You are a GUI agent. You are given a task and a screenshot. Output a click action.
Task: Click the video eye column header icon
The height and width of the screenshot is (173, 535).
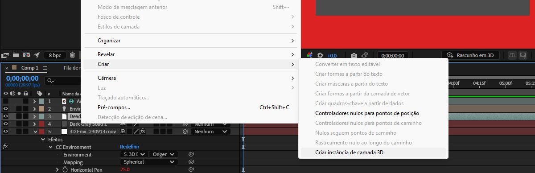(x=6, y=94)
